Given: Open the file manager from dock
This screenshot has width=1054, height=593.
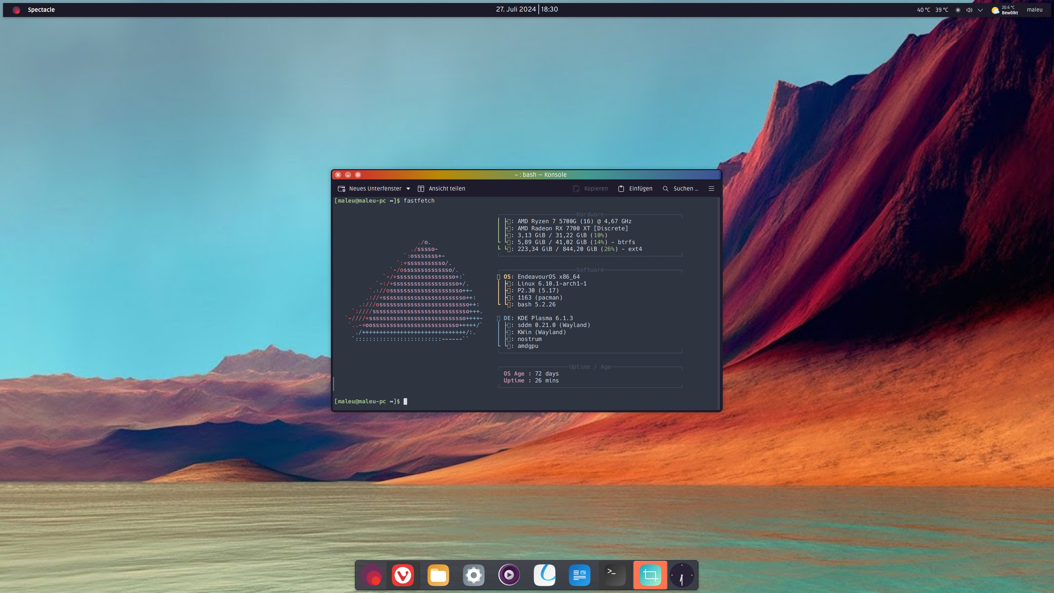Looking at the screenshot, I should click(x=438, y=575).
